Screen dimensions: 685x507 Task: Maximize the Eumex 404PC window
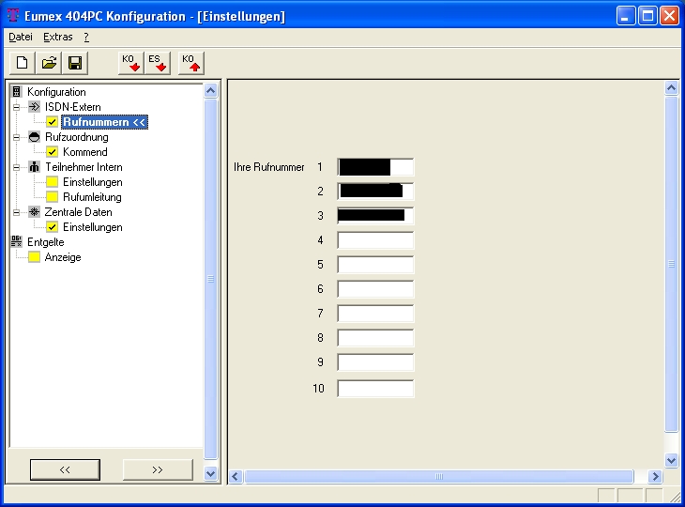coord(647,16)
